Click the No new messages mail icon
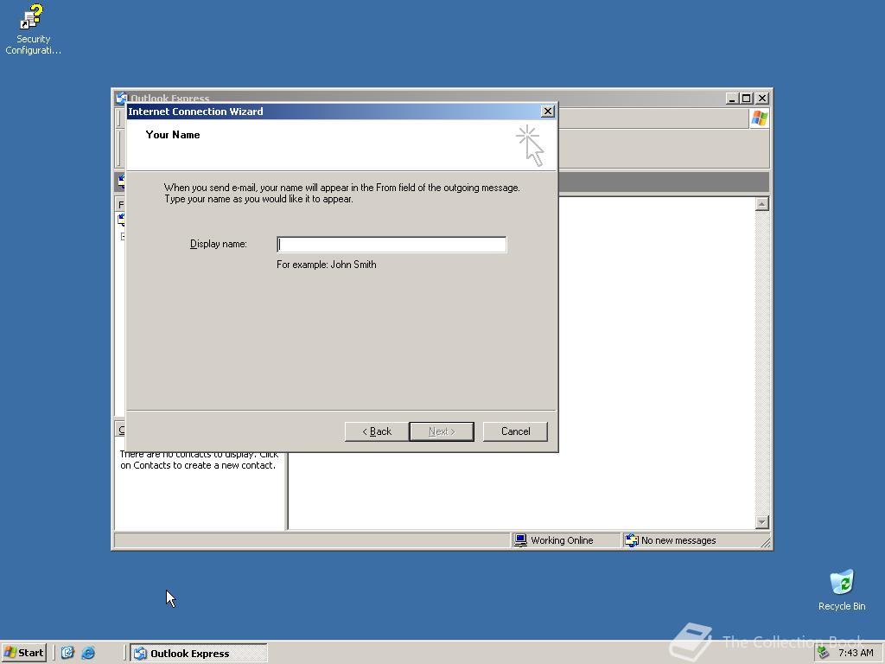885x664 pixels. coord(632,540)
